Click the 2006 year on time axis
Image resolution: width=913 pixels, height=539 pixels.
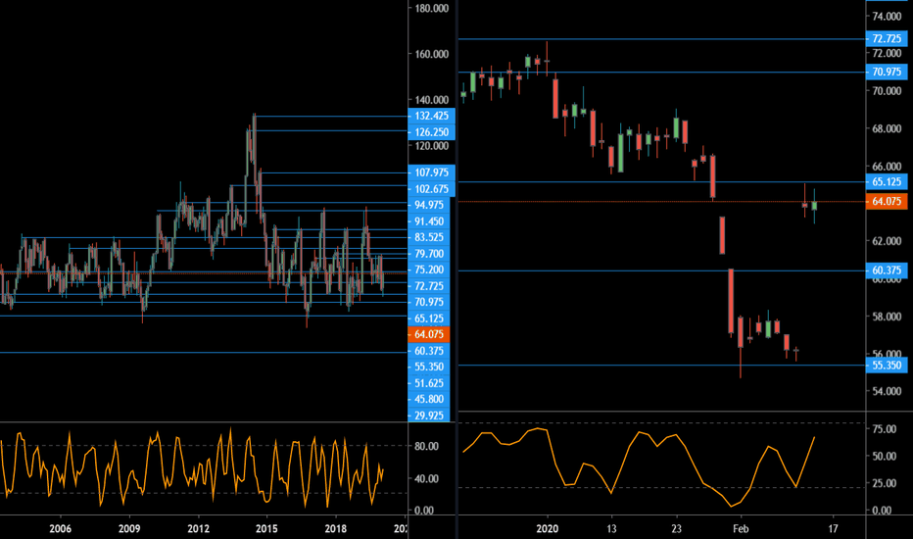point(60,529)
